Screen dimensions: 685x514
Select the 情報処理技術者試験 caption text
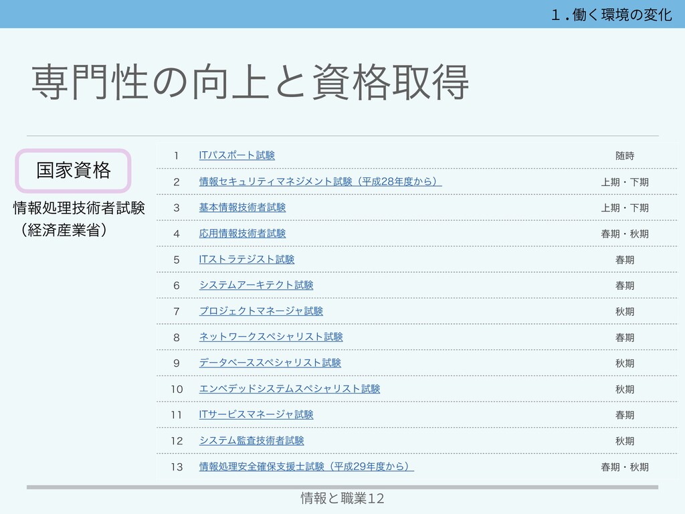(x=79, y=207)
